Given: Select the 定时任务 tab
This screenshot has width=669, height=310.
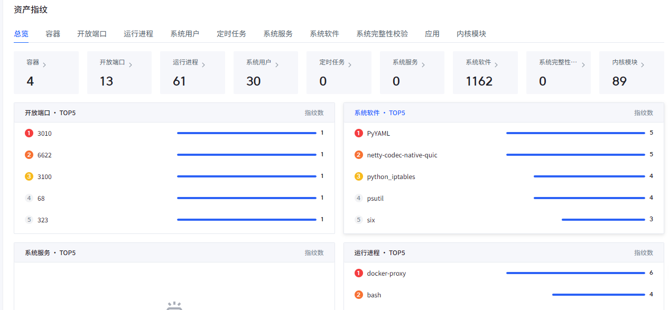Looking at the screenshot, I should (x=231, y=34).
